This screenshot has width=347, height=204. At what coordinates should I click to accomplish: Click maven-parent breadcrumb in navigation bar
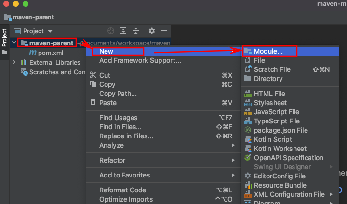29,17
